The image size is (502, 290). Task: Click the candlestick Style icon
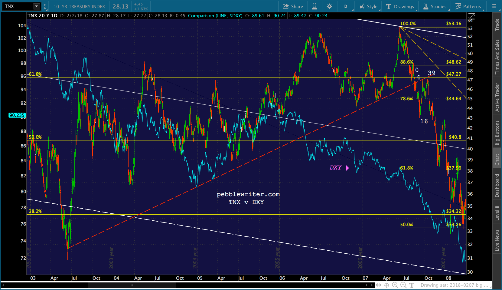click(x=362, y=6)
